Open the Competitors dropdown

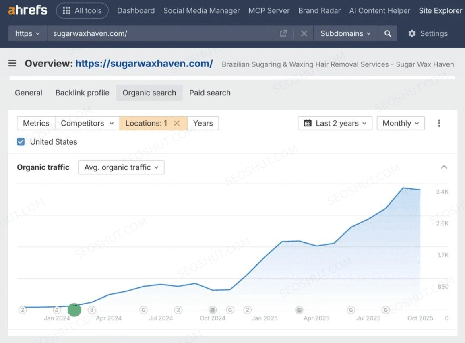coord(87,123)
